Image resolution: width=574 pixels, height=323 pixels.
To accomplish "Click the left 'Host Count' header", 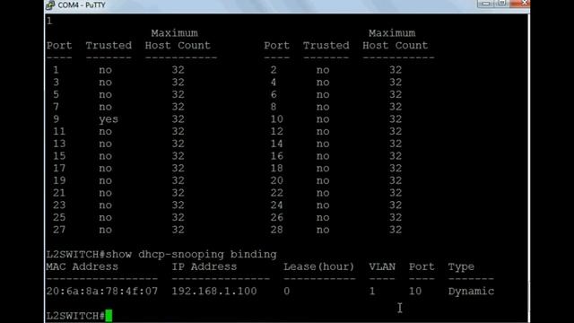I will coord(178,46).
